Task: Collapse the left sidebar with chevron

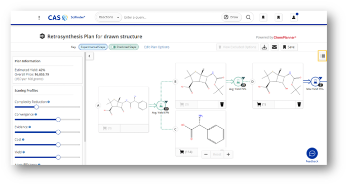Action: click(x=90, y=56)
